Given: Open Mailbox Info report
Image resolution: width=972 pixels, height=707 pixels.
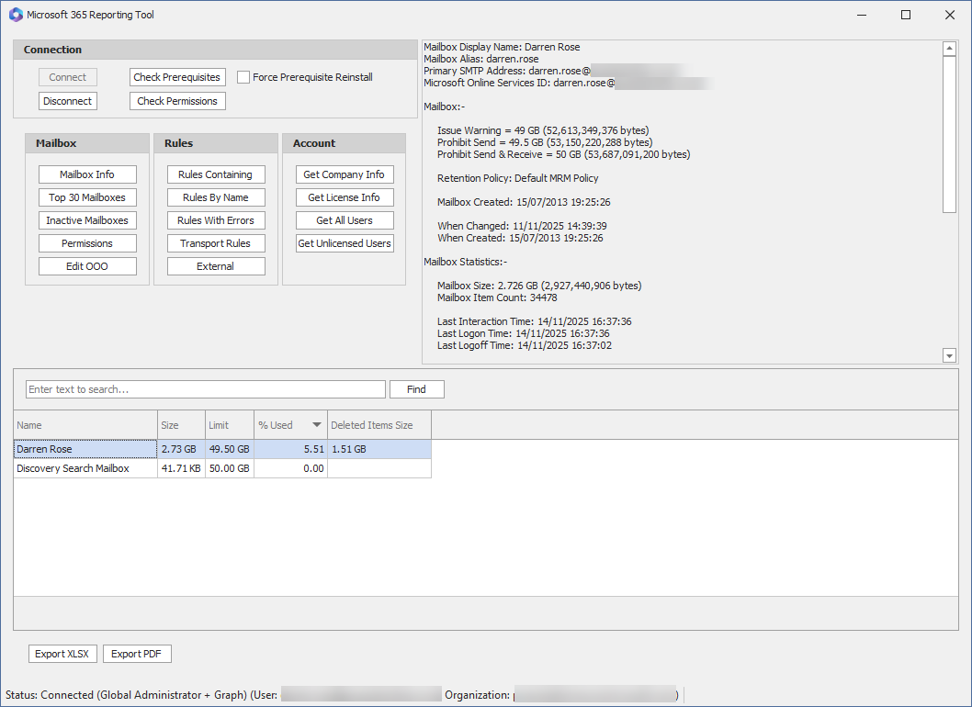Looking at the screenshot, I should pos(87,174).
